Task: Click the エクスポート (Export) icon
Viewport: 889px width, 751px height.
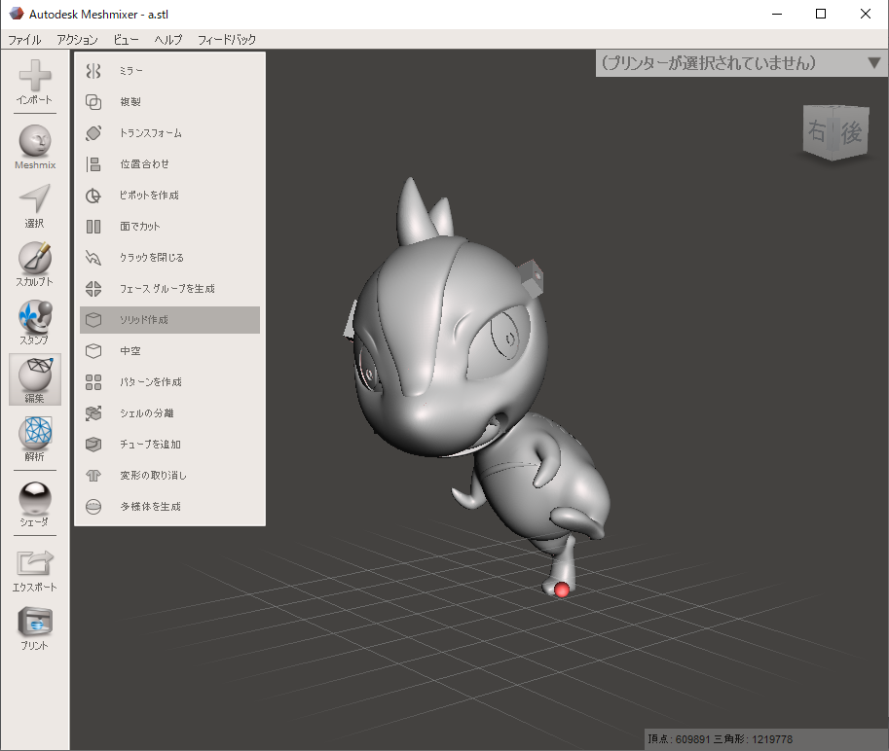Action: pos(35,571)
